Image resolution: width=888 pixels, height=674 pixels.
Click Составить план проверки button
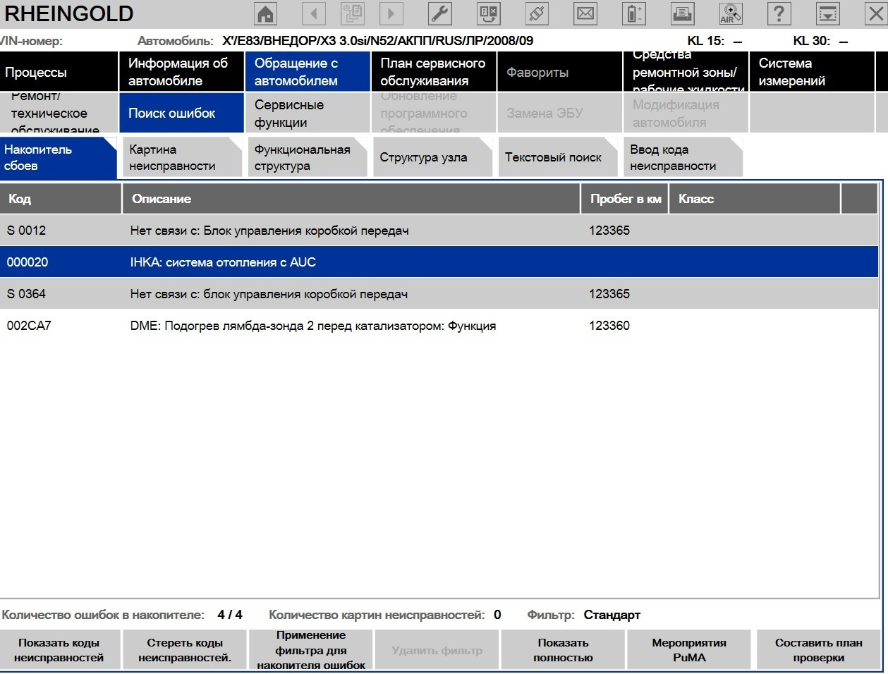pyautogui.click(x=818, y=650)
